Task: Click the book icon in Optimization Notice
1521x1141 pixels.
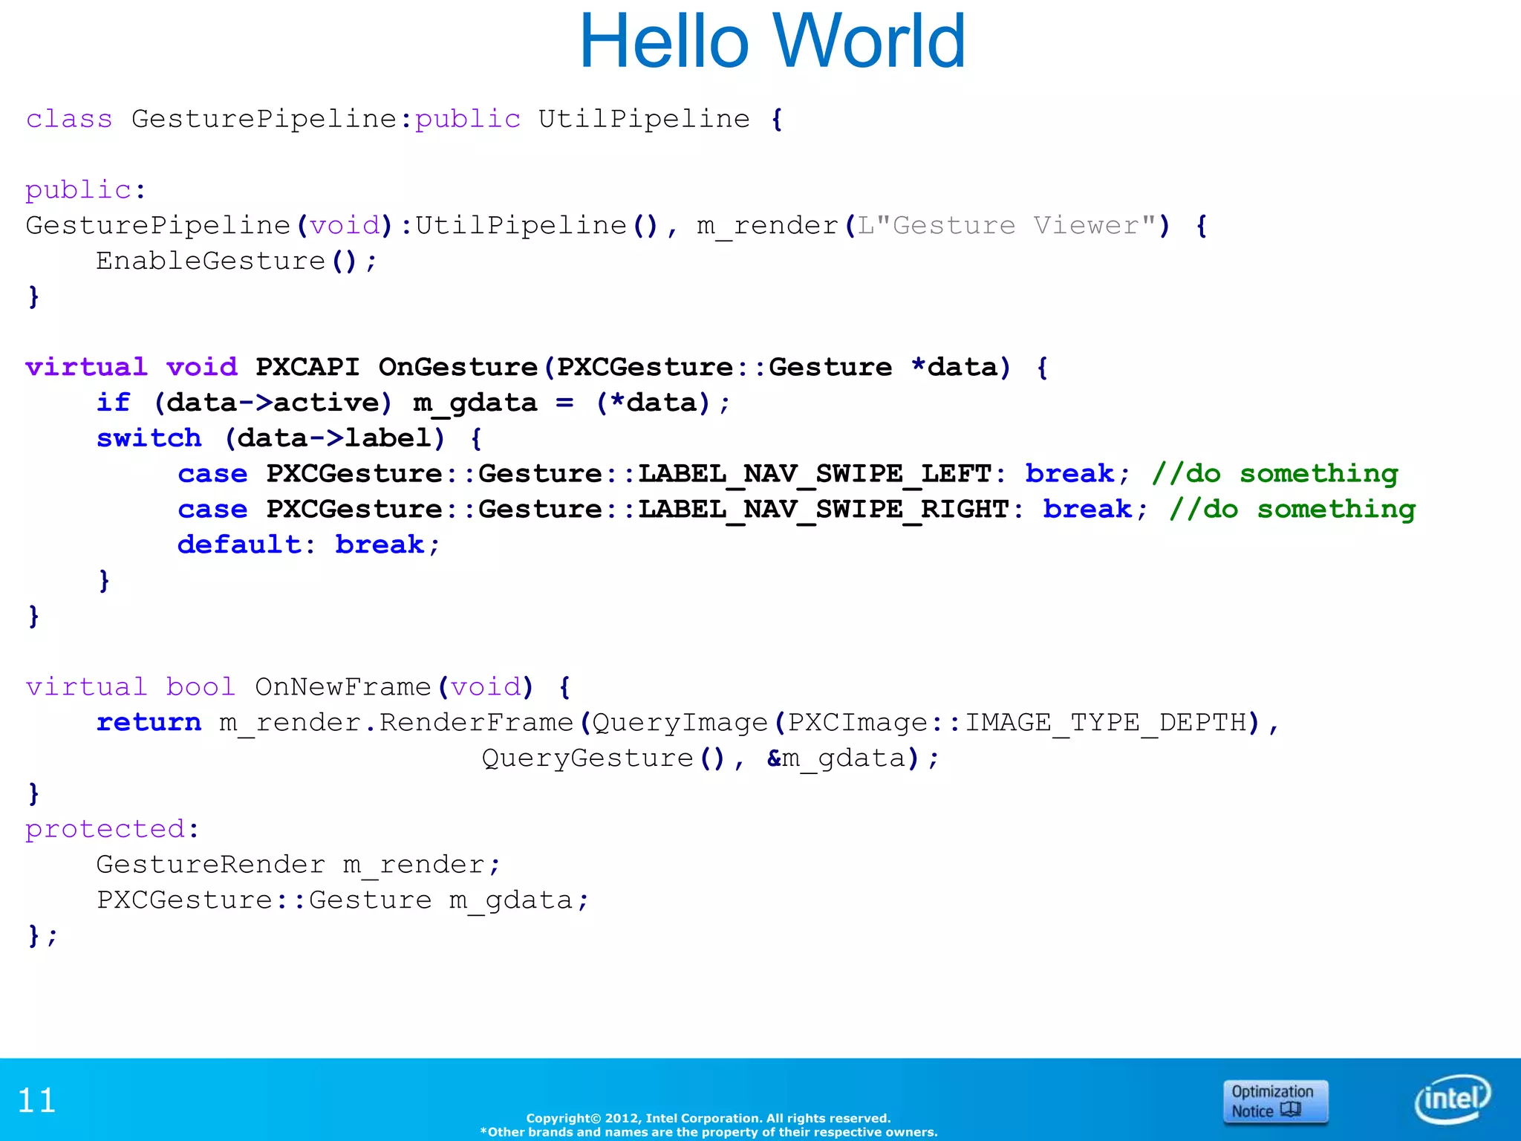Action: tap(1292, 1110)
